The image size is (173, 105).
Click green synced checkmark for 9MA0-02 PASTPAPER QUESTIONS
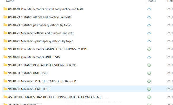pyautogui.click(x=149, y=49)
